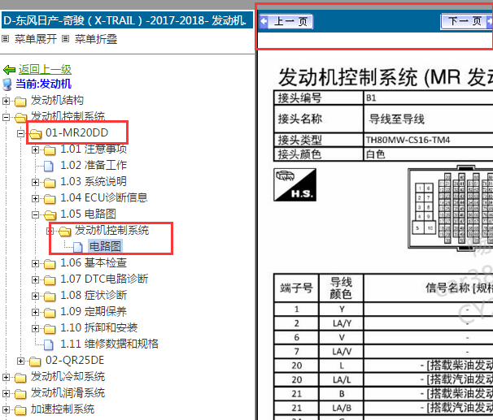Expand the 1.04 ECU诊断信息 node

[36, 199]
